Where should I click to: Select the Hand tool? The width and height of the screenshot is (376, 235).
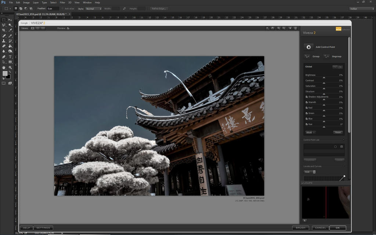point(4,68)
